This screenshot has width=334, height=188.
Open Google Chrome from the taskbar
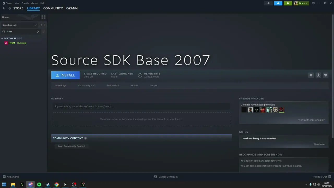(56, 184)
